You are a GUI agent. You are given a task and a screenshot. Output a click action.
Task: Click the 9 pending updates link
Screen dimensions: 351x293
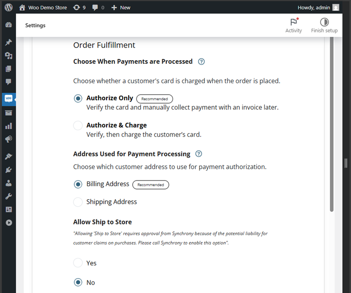79,7
